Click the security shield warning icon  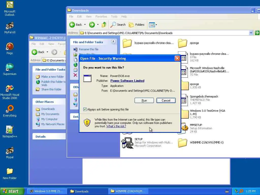coord(87,122)
